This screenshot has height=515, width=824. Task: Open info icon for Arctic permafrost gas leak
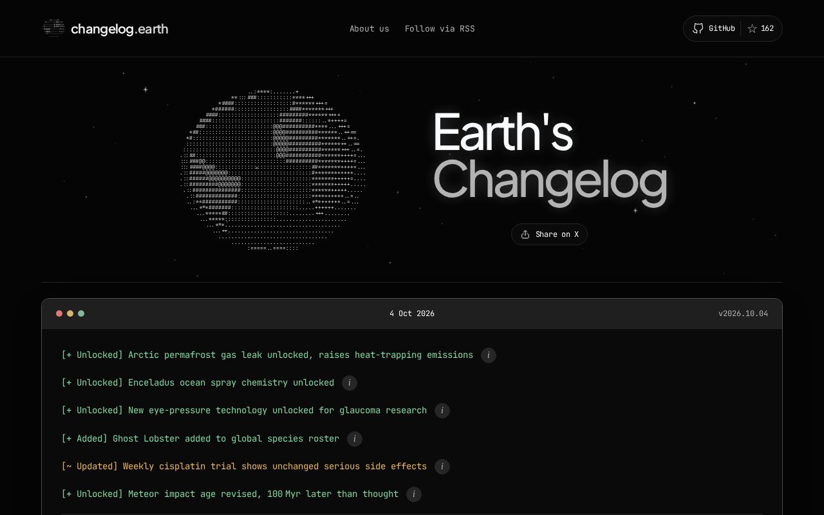coord(489,355)
